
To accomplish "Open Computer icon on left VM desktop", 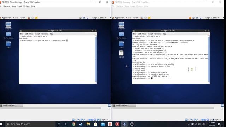I will pos(8,26).
